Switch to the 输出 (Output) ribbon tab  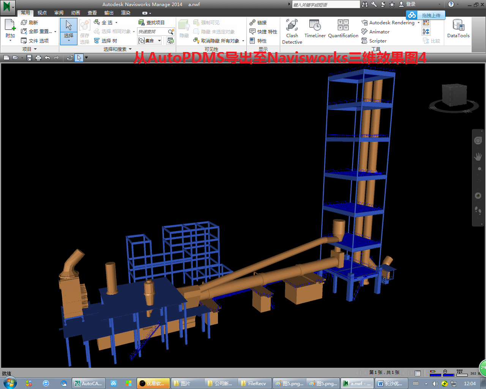point(109,13)
